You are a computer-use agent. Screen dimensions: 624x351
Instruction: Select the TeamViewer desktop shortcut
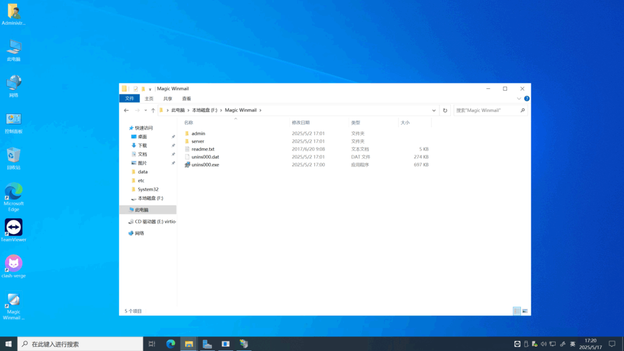point(13,230)
